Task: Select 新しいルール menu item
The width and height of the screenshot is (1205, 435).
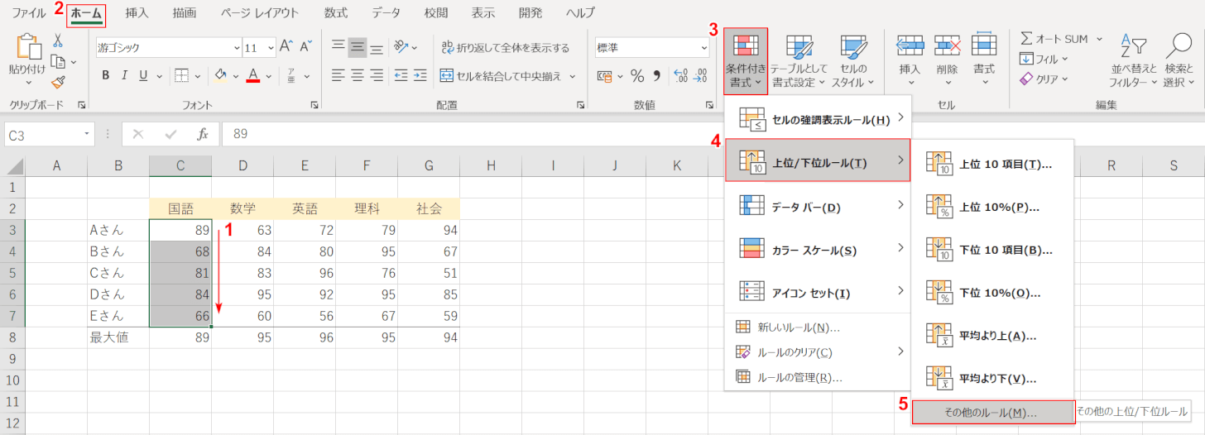Action: [x=818, y=327]
